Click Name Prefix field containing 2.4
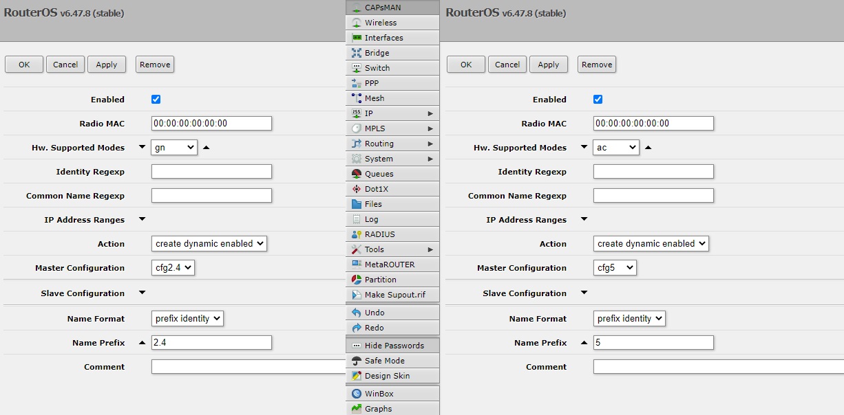The height and width of the screenshot is (415, 844). point(211,342)
